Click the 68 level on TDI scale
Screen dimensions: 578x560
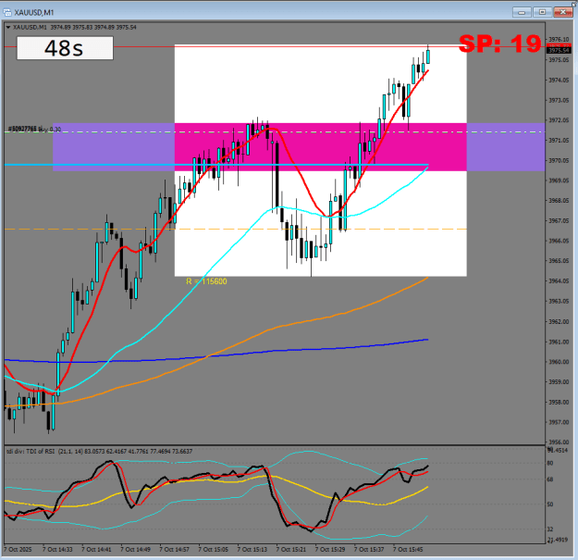coord(550,479)
